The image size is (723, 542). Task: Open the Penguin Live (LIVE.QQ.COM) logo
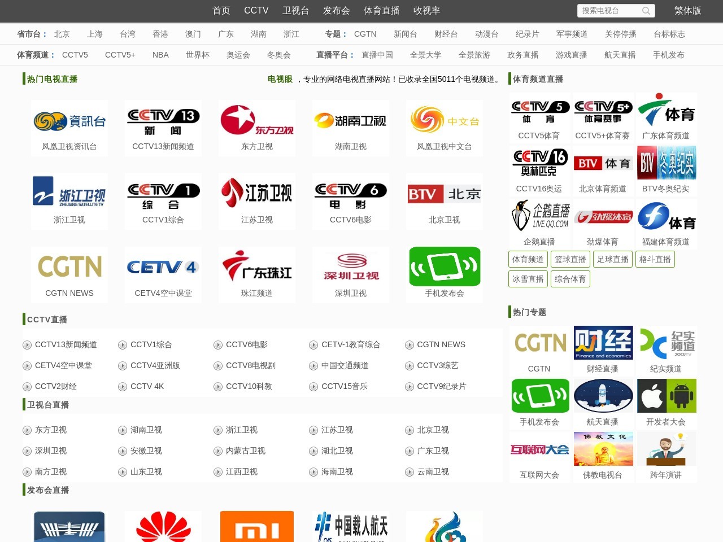point(539,217)
